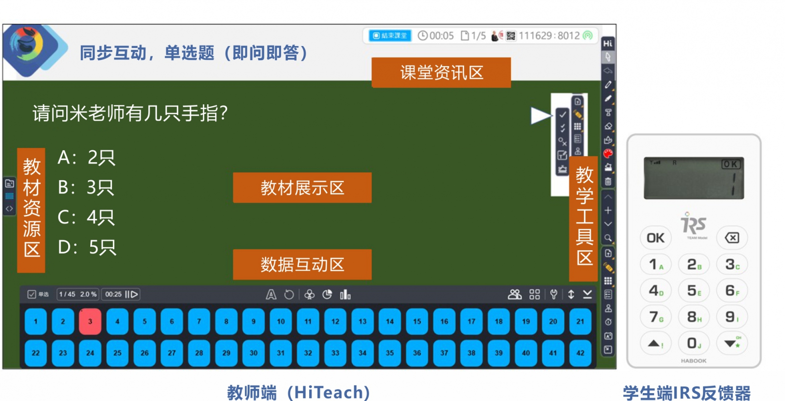Open the Hi menu at toolbar top

608,44
